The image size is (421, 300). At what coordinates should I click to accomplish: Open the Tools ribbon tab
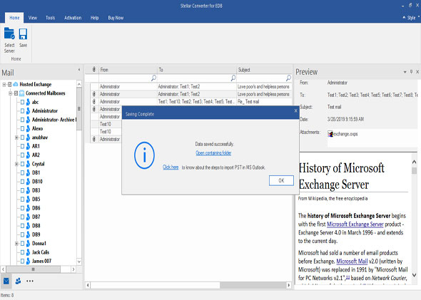click(x=50, y=18)
